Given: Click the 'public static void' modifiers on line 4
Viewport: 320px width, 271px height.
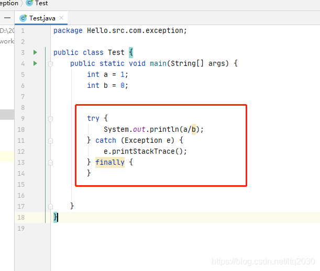Looking at the screenshot, I should point(108,63).
